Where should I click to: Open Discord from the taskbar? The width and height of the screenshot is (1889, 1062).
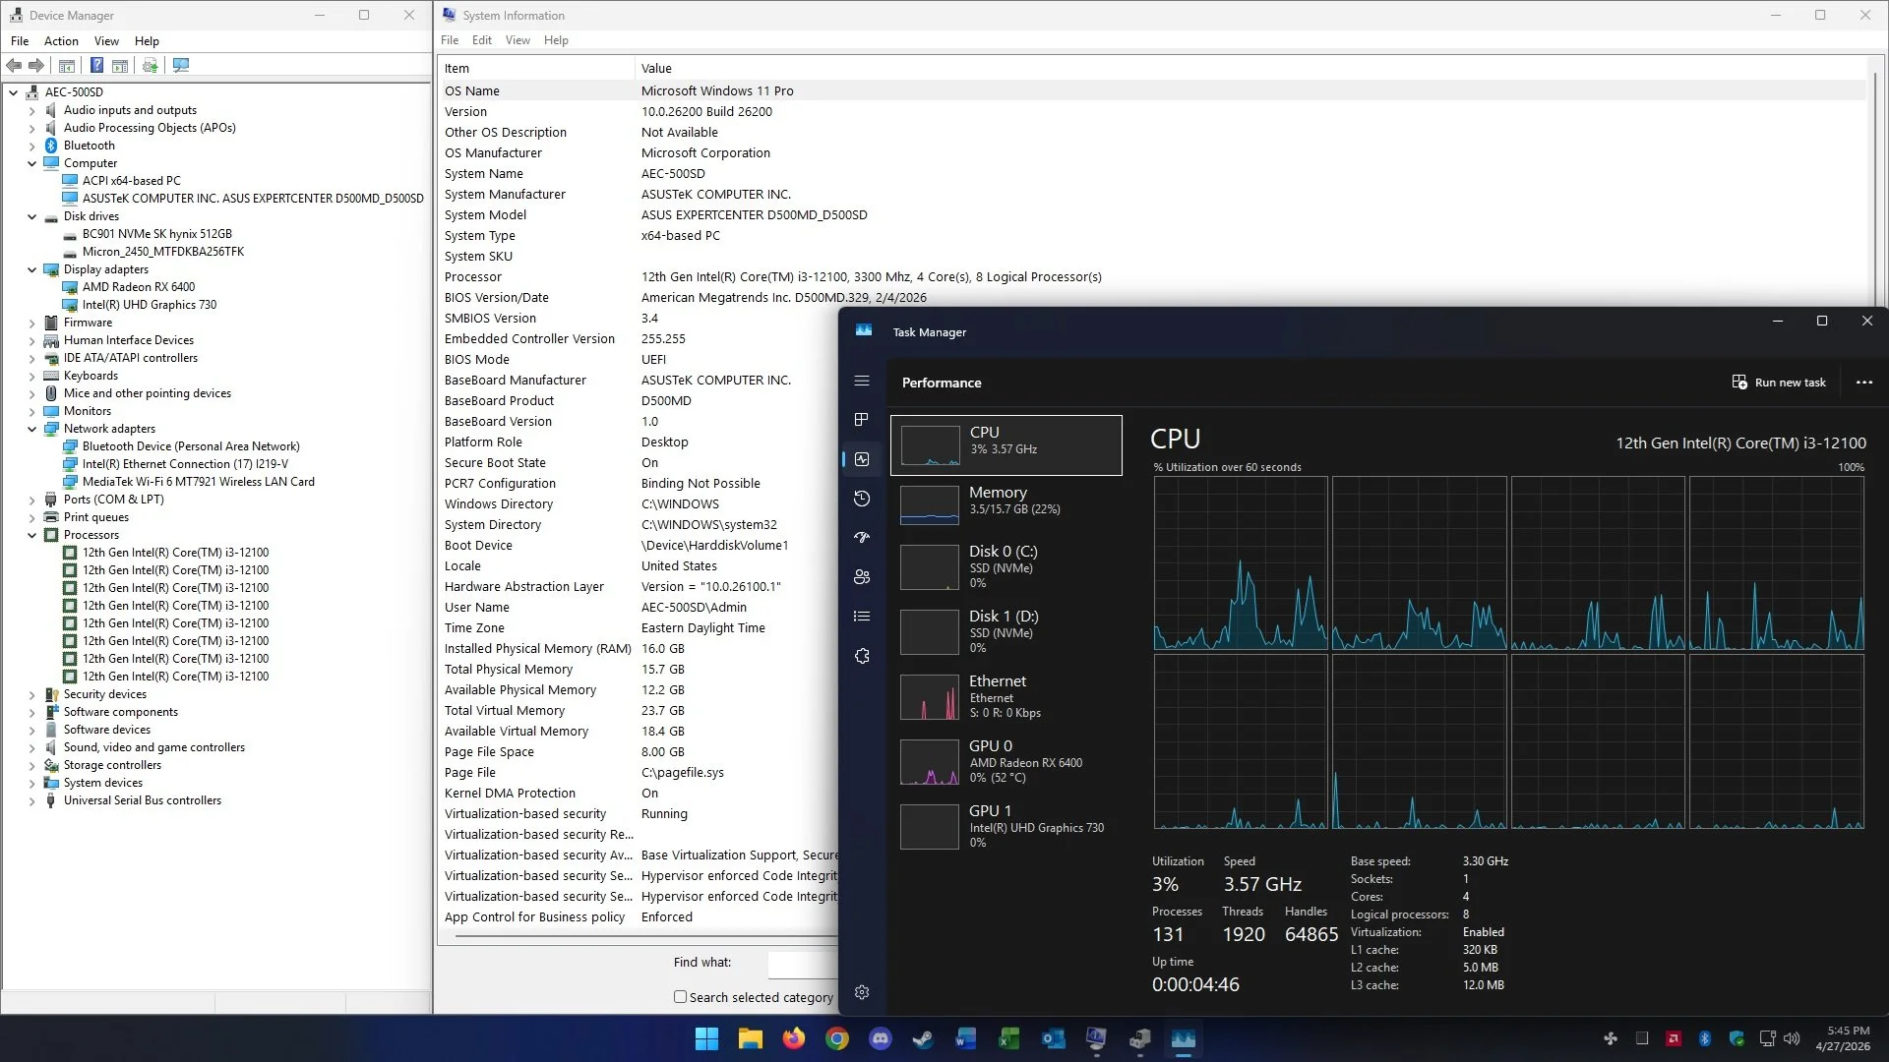(881, 1039)
